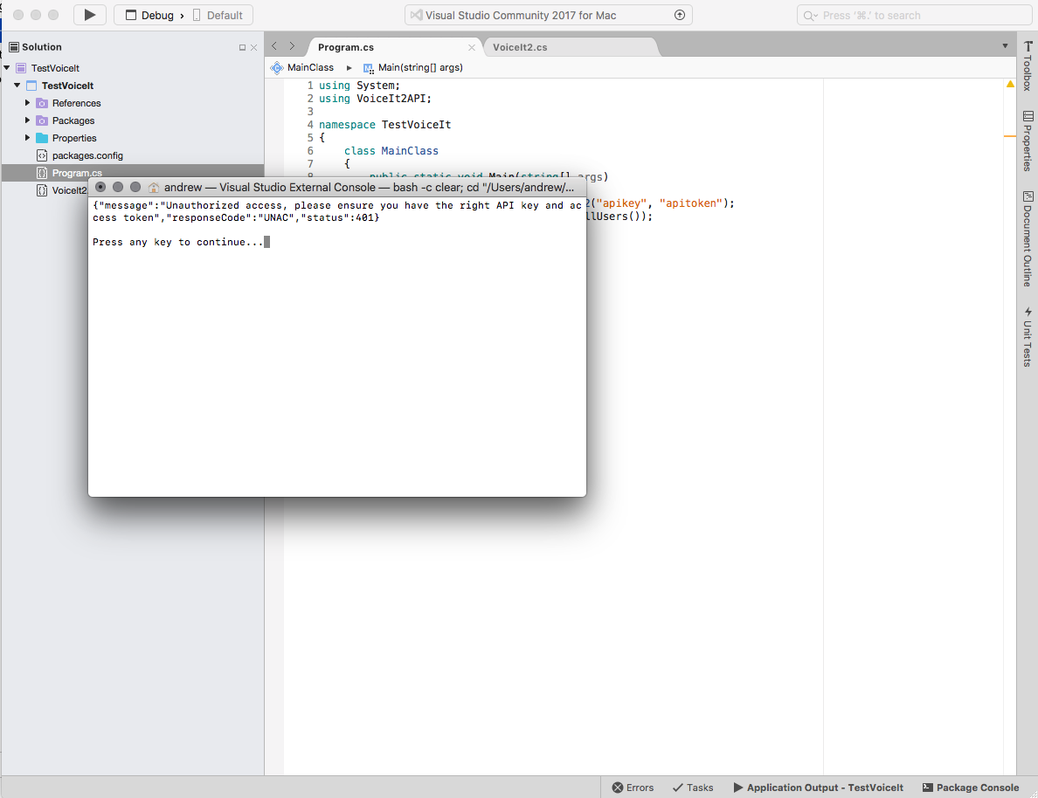
Task: Run the project with the play button
Action: (90, 15)
